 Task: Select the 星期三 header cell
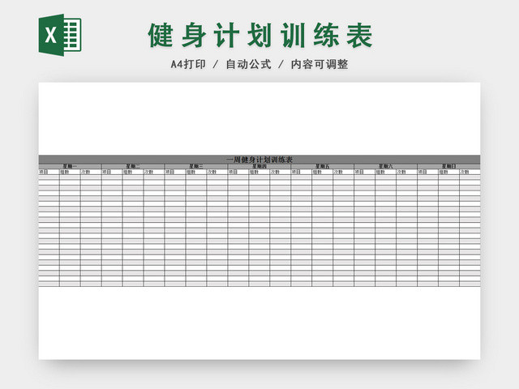pos(196,166)
